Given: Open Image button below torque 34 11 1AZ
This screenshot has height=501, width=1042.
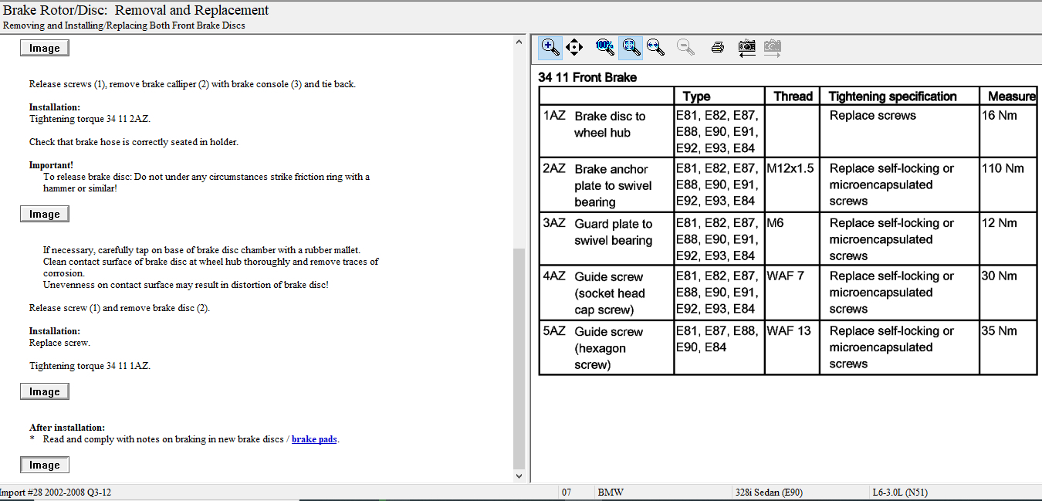Looking at the screenshot, I should point(45,392).
